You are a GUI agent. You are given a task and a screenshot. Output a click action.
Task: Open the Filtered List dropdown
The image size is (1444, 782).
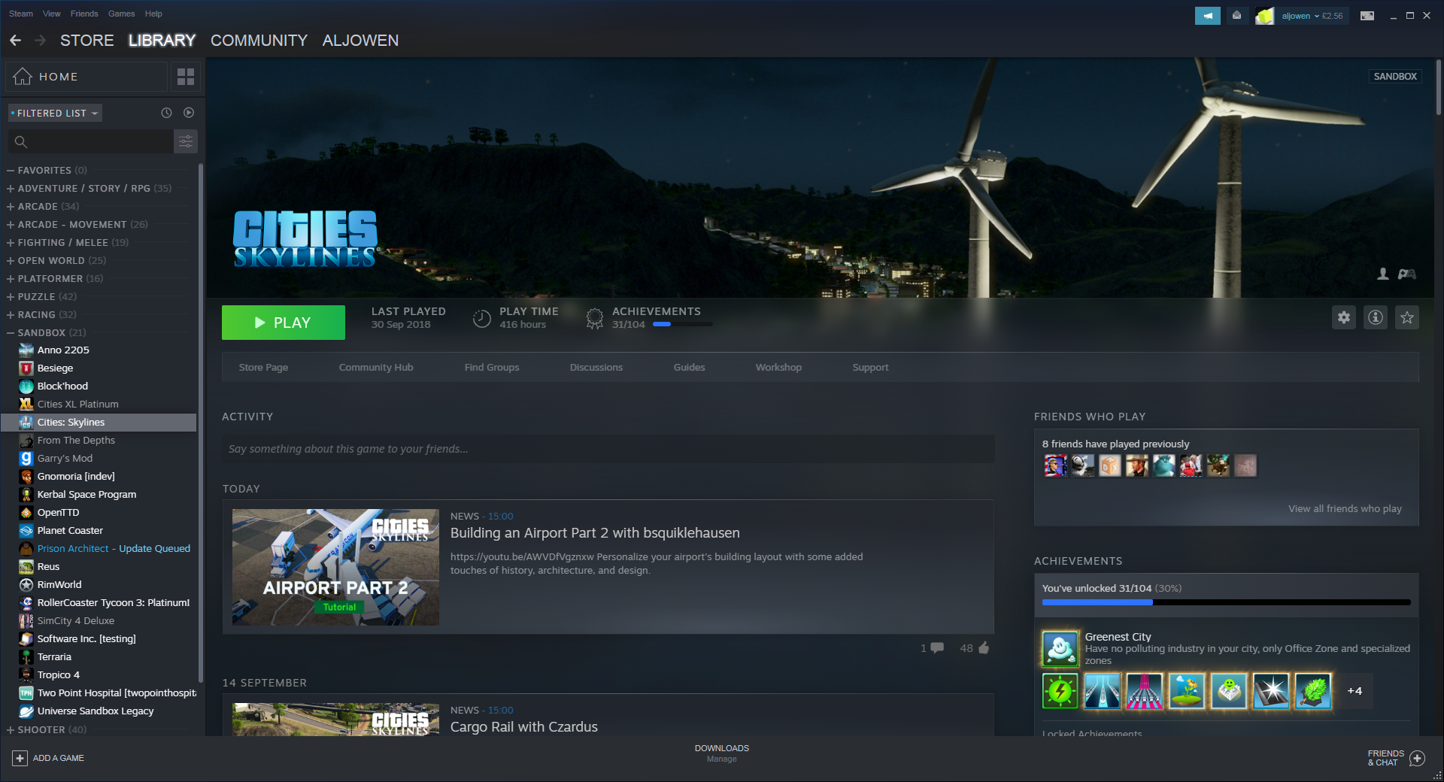[x=55, y=113]
